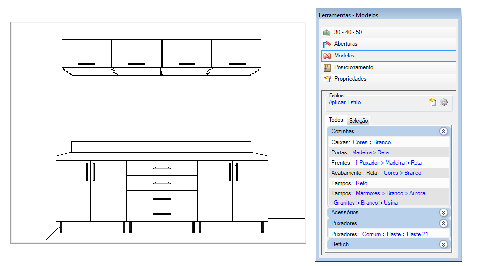The width and height of the screenshot is (477, 266).
Task: Click the Aplicar Estilo link
Action: pos(345,103)
